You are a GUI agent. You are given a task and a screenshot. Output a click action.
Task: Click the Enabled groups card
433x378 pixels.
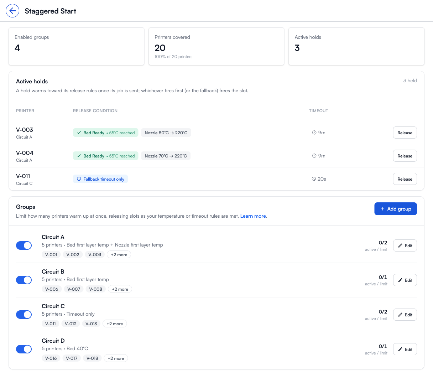(77, 46)
